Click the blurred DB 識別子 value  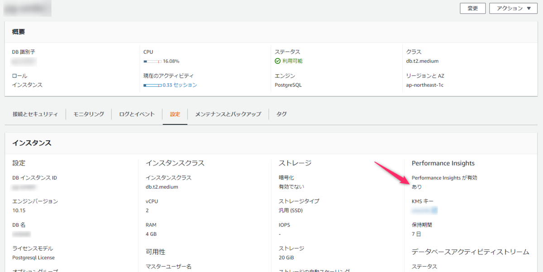(24, 61)
